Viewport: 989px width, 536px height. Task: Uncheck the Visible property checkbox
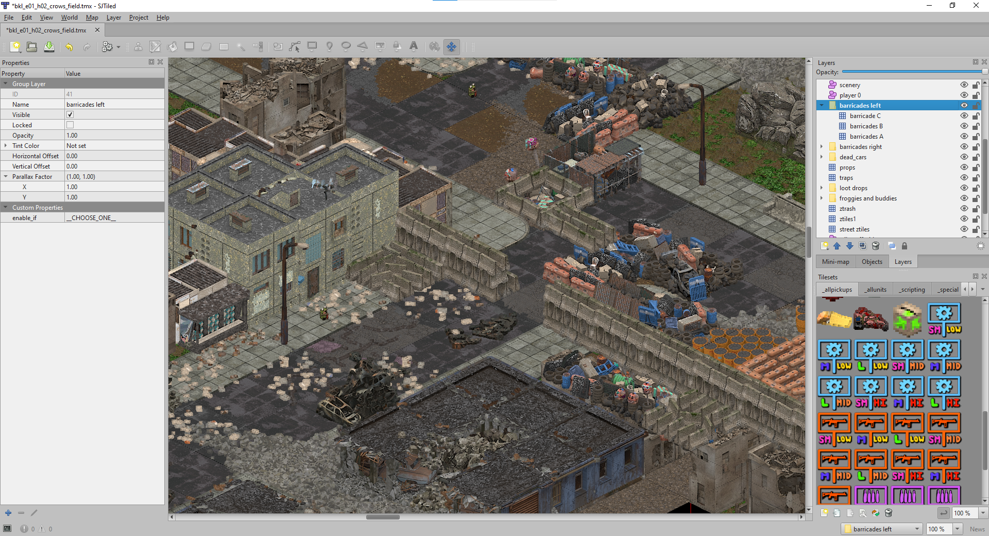(x=70, y=114)
